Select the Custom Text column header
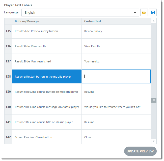 click(116, 21)
